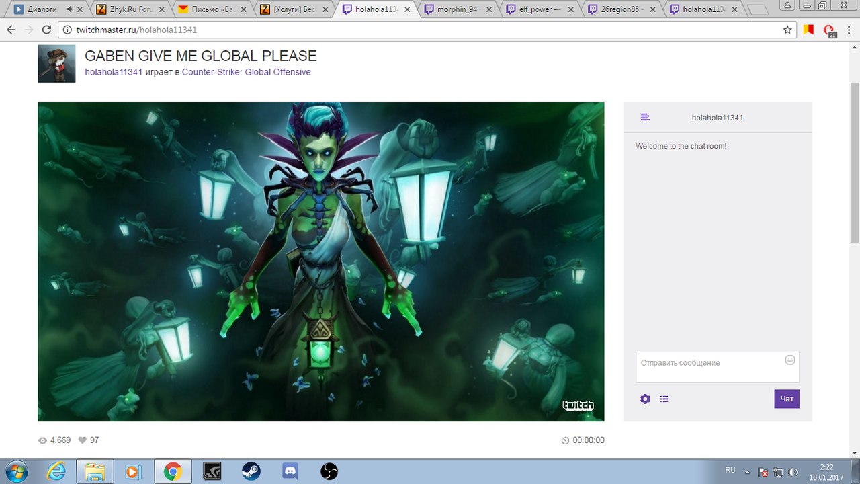
Task: Switch to the [Услуги] tab
Action: (x=292, y=9)
